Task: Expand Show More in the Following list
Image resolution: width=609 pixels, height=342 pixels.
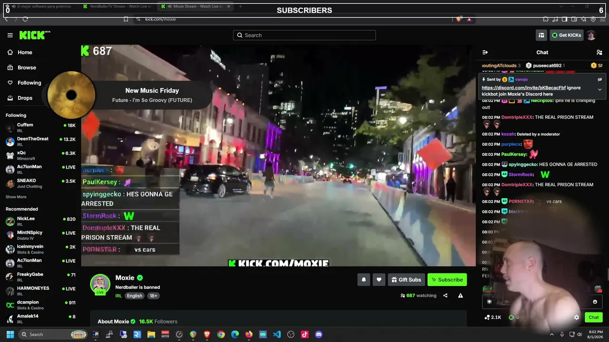Action: (16, 197)
